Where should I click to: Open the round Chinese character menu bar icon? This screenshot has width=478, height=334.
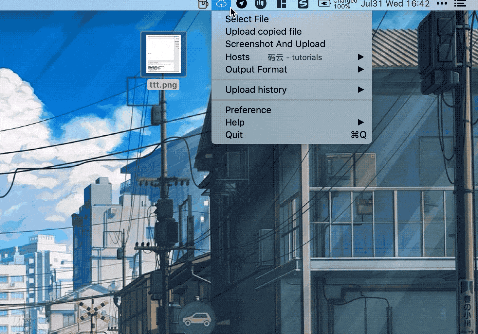point(261,4)
